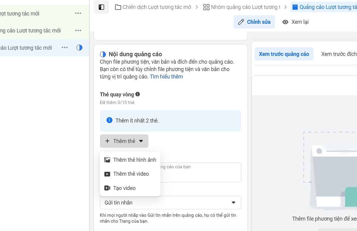357x231 pixels.
Task: Open three-dot menu for the selected ad row
Action: click(65, 48)
